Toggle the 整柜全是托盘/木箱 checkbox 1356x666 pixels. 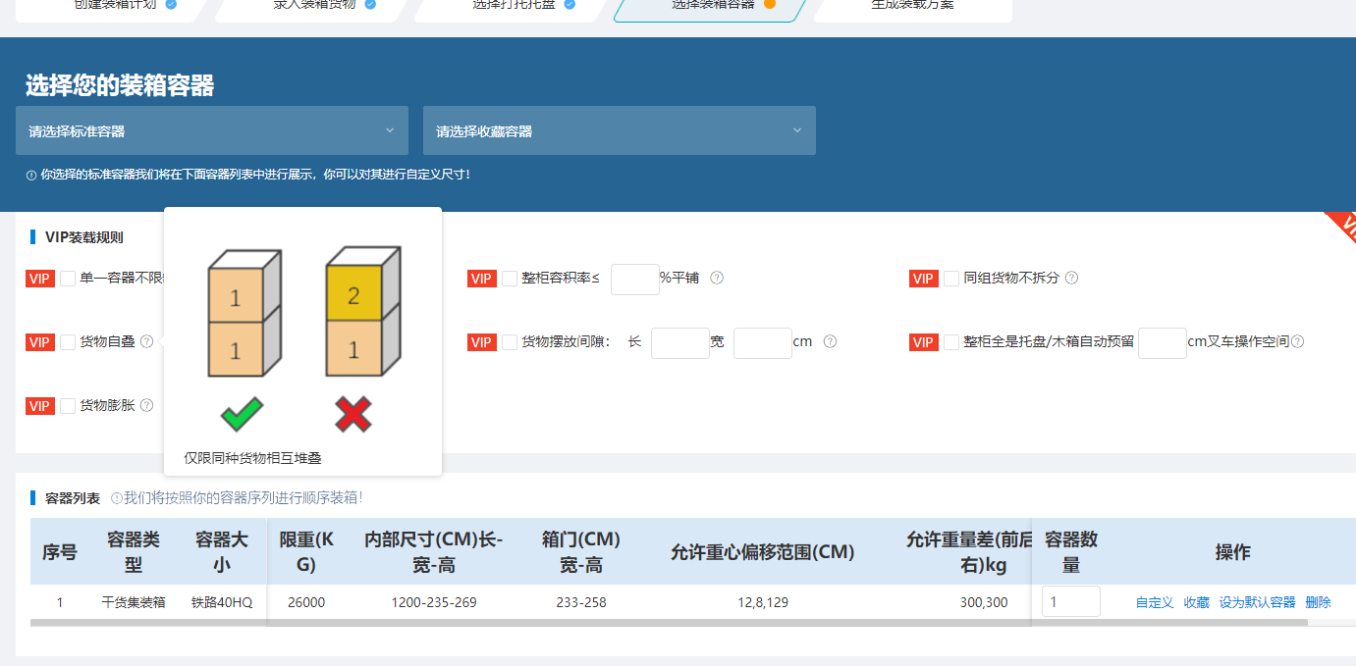coord(951,342)
